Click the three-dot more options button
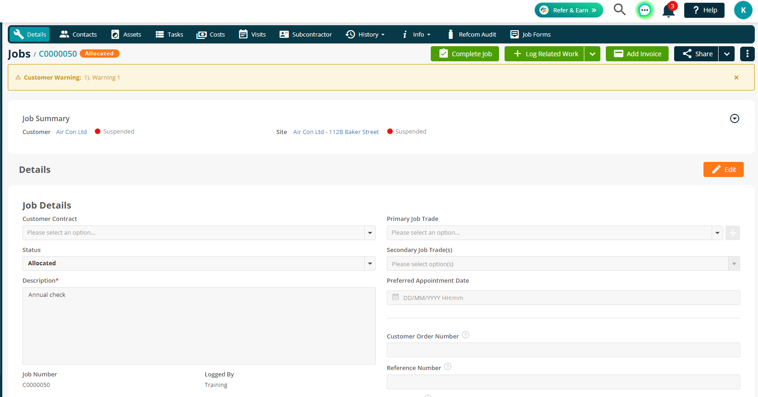 pos(747,54)
